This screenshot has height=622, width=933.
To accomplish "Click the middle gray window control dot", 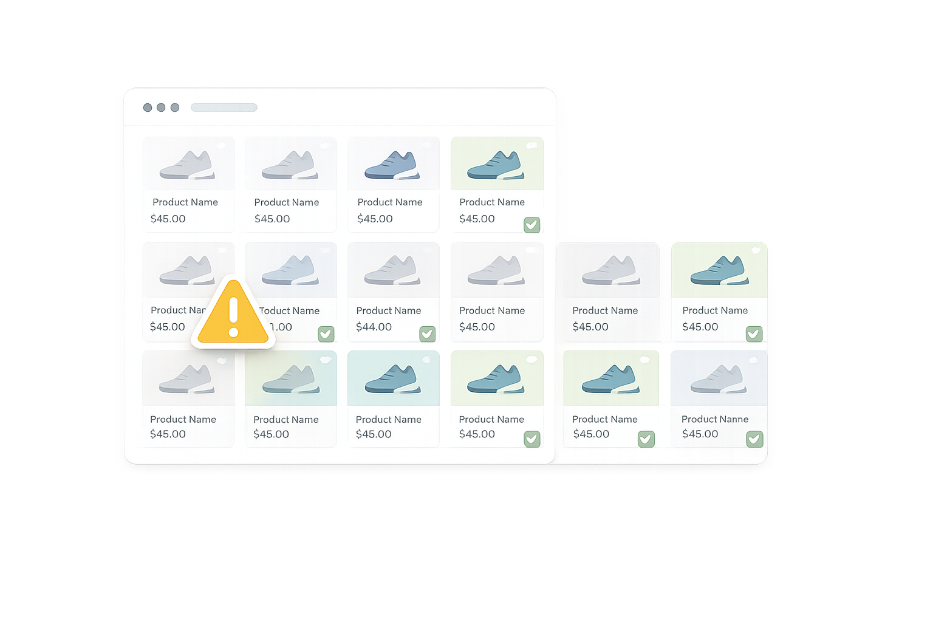I will (x=161, y=107).
